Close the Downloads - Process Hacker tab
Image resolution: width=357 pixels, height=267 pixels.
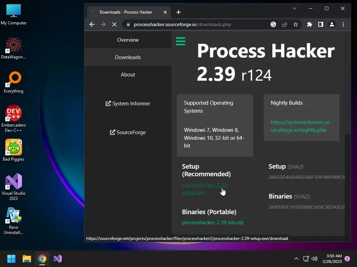tap(165, 12)
